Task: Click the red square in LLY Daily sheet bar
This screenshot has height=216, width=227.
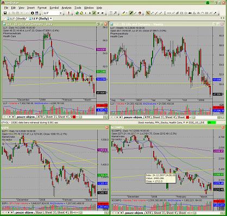Action: point(74,117)
